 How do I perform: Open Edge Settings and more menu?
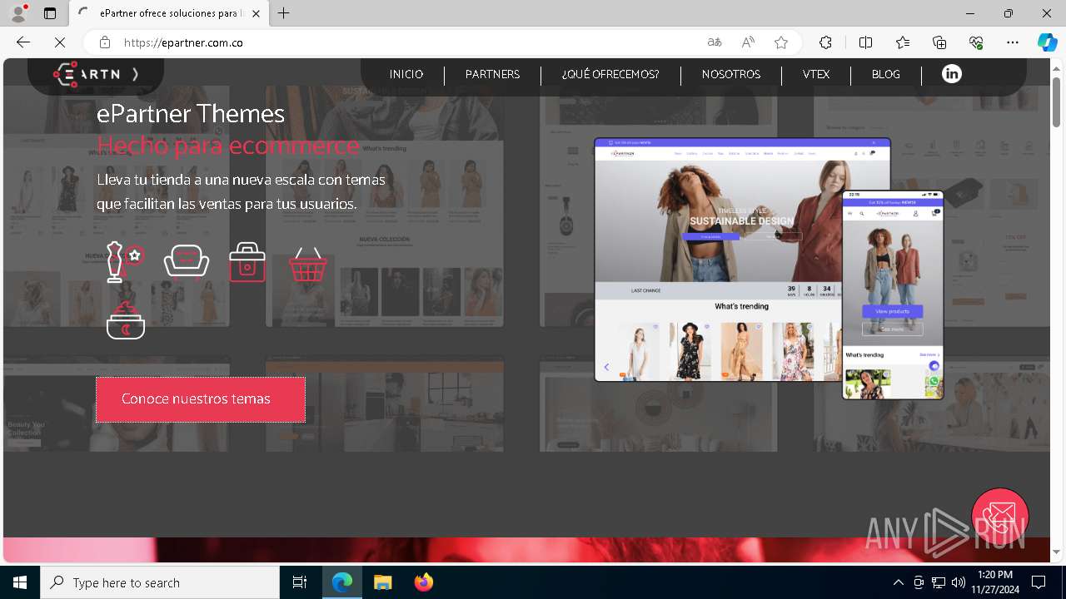(x=1012, y=42)
